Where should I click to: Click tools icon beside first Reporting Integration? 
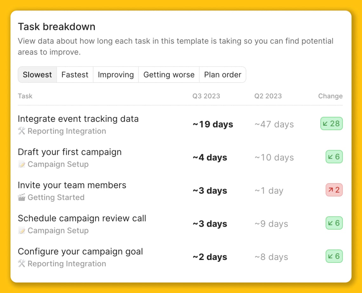(x=22, y=131)
